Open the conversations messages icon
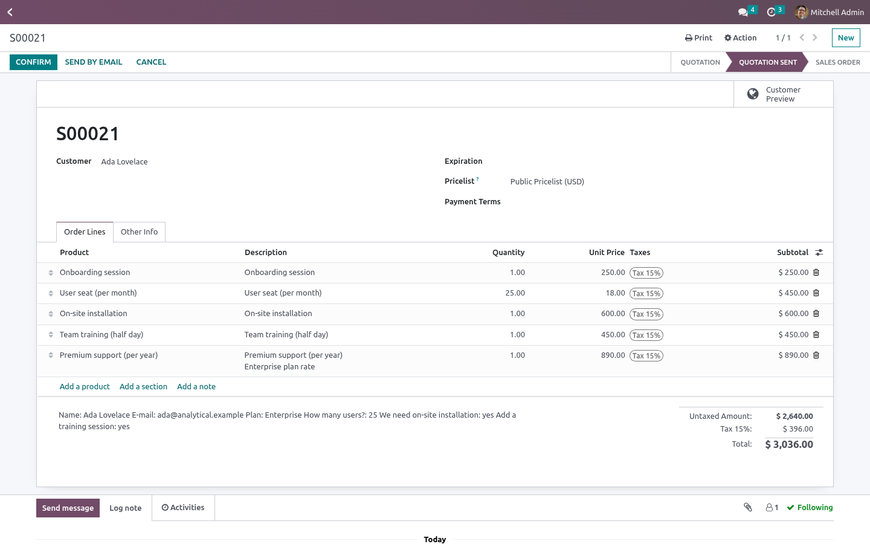 [x=747, y=11]
